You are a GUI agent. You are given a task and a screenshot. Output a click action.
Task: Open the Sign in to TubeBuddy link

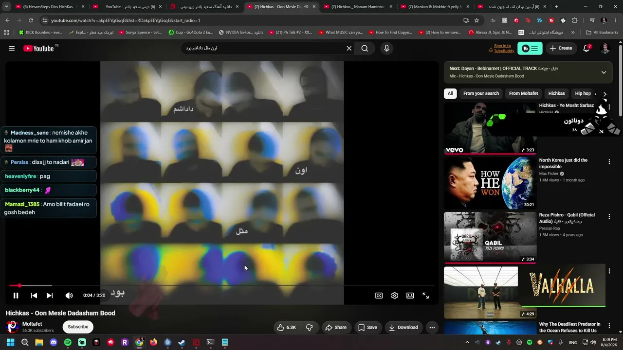click(x=501, y=48)
